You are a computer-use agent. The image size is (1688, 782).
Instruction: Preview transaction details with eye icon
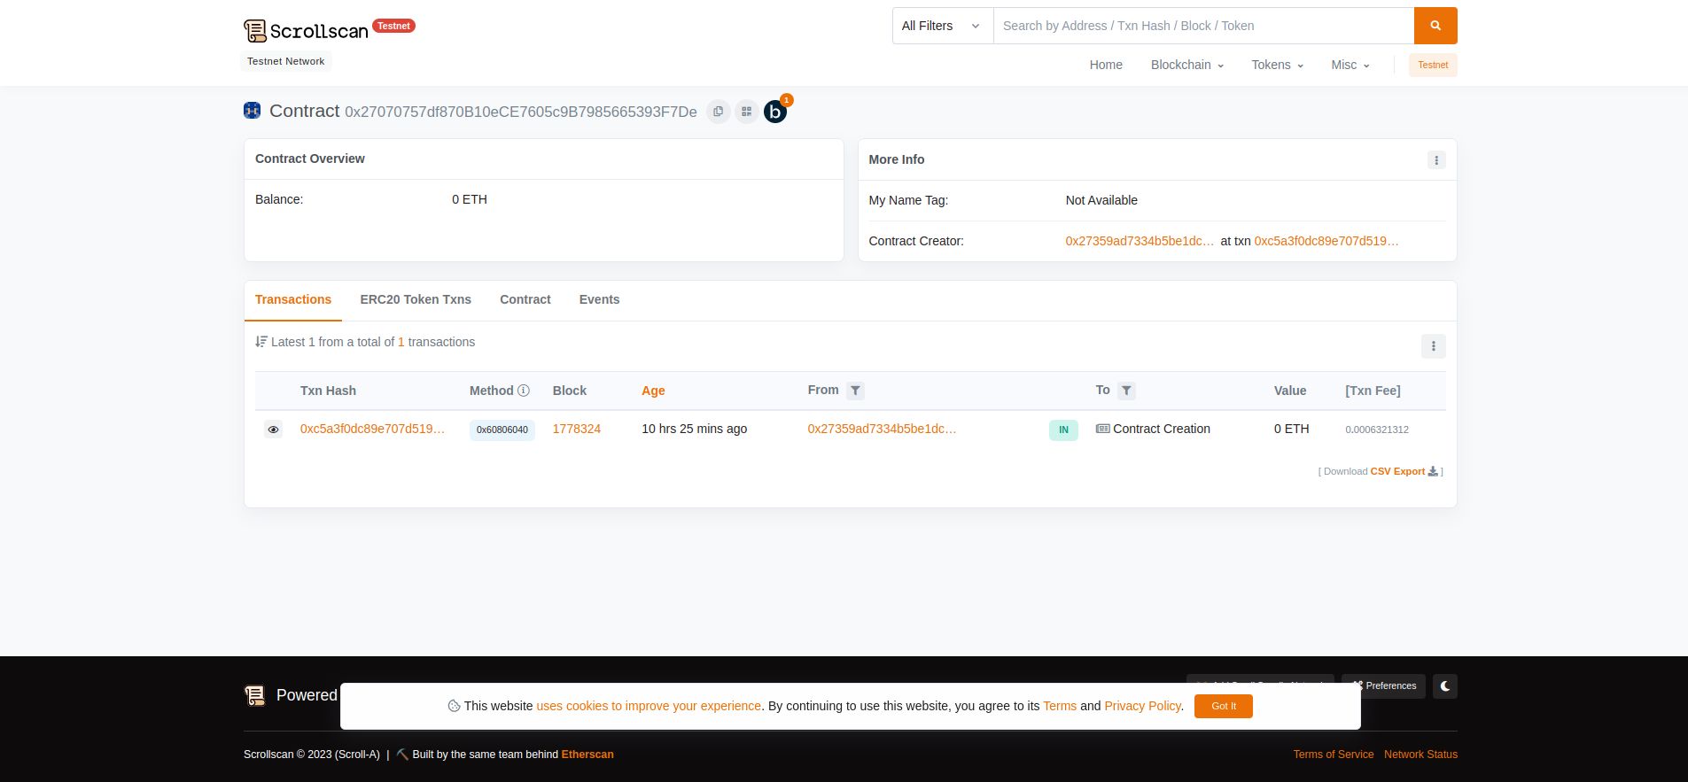pos(273,430)
